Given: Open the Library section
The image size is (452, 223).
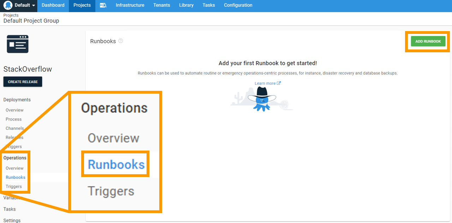Looking at the screenshot, I should click(x=186, y=5).
